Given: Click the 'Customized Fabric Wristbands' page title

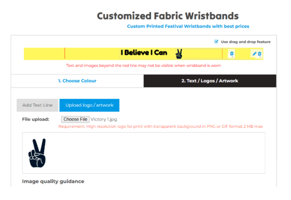Looking at the screenshot, I should 168,16.
